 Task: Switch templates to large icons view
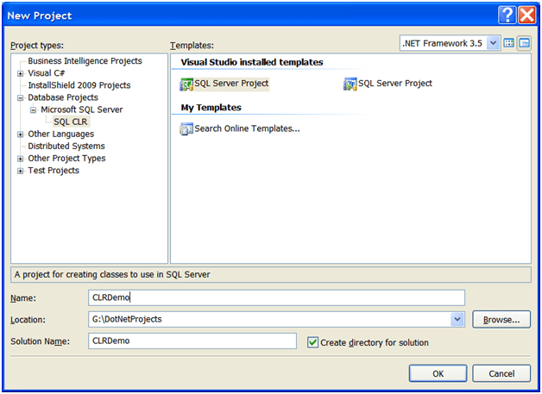pos(509,43)
